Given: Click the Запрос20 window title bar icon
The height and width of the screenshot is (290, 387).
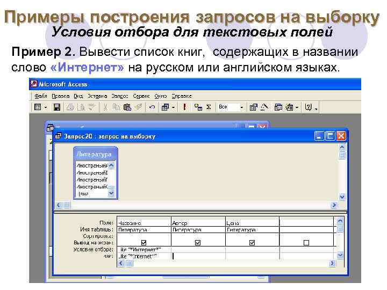Looking at the screenshot, I should pyautogui.click(x=58, y=136).
